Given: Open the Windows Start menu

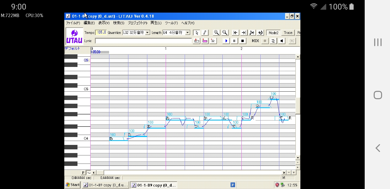Looking at the screenshot, I should (73, 185).
